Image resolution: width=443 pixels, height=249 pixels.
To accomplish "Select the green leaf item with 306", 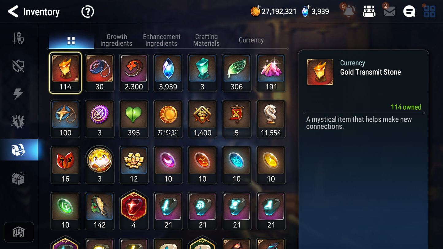I will 237,73.
